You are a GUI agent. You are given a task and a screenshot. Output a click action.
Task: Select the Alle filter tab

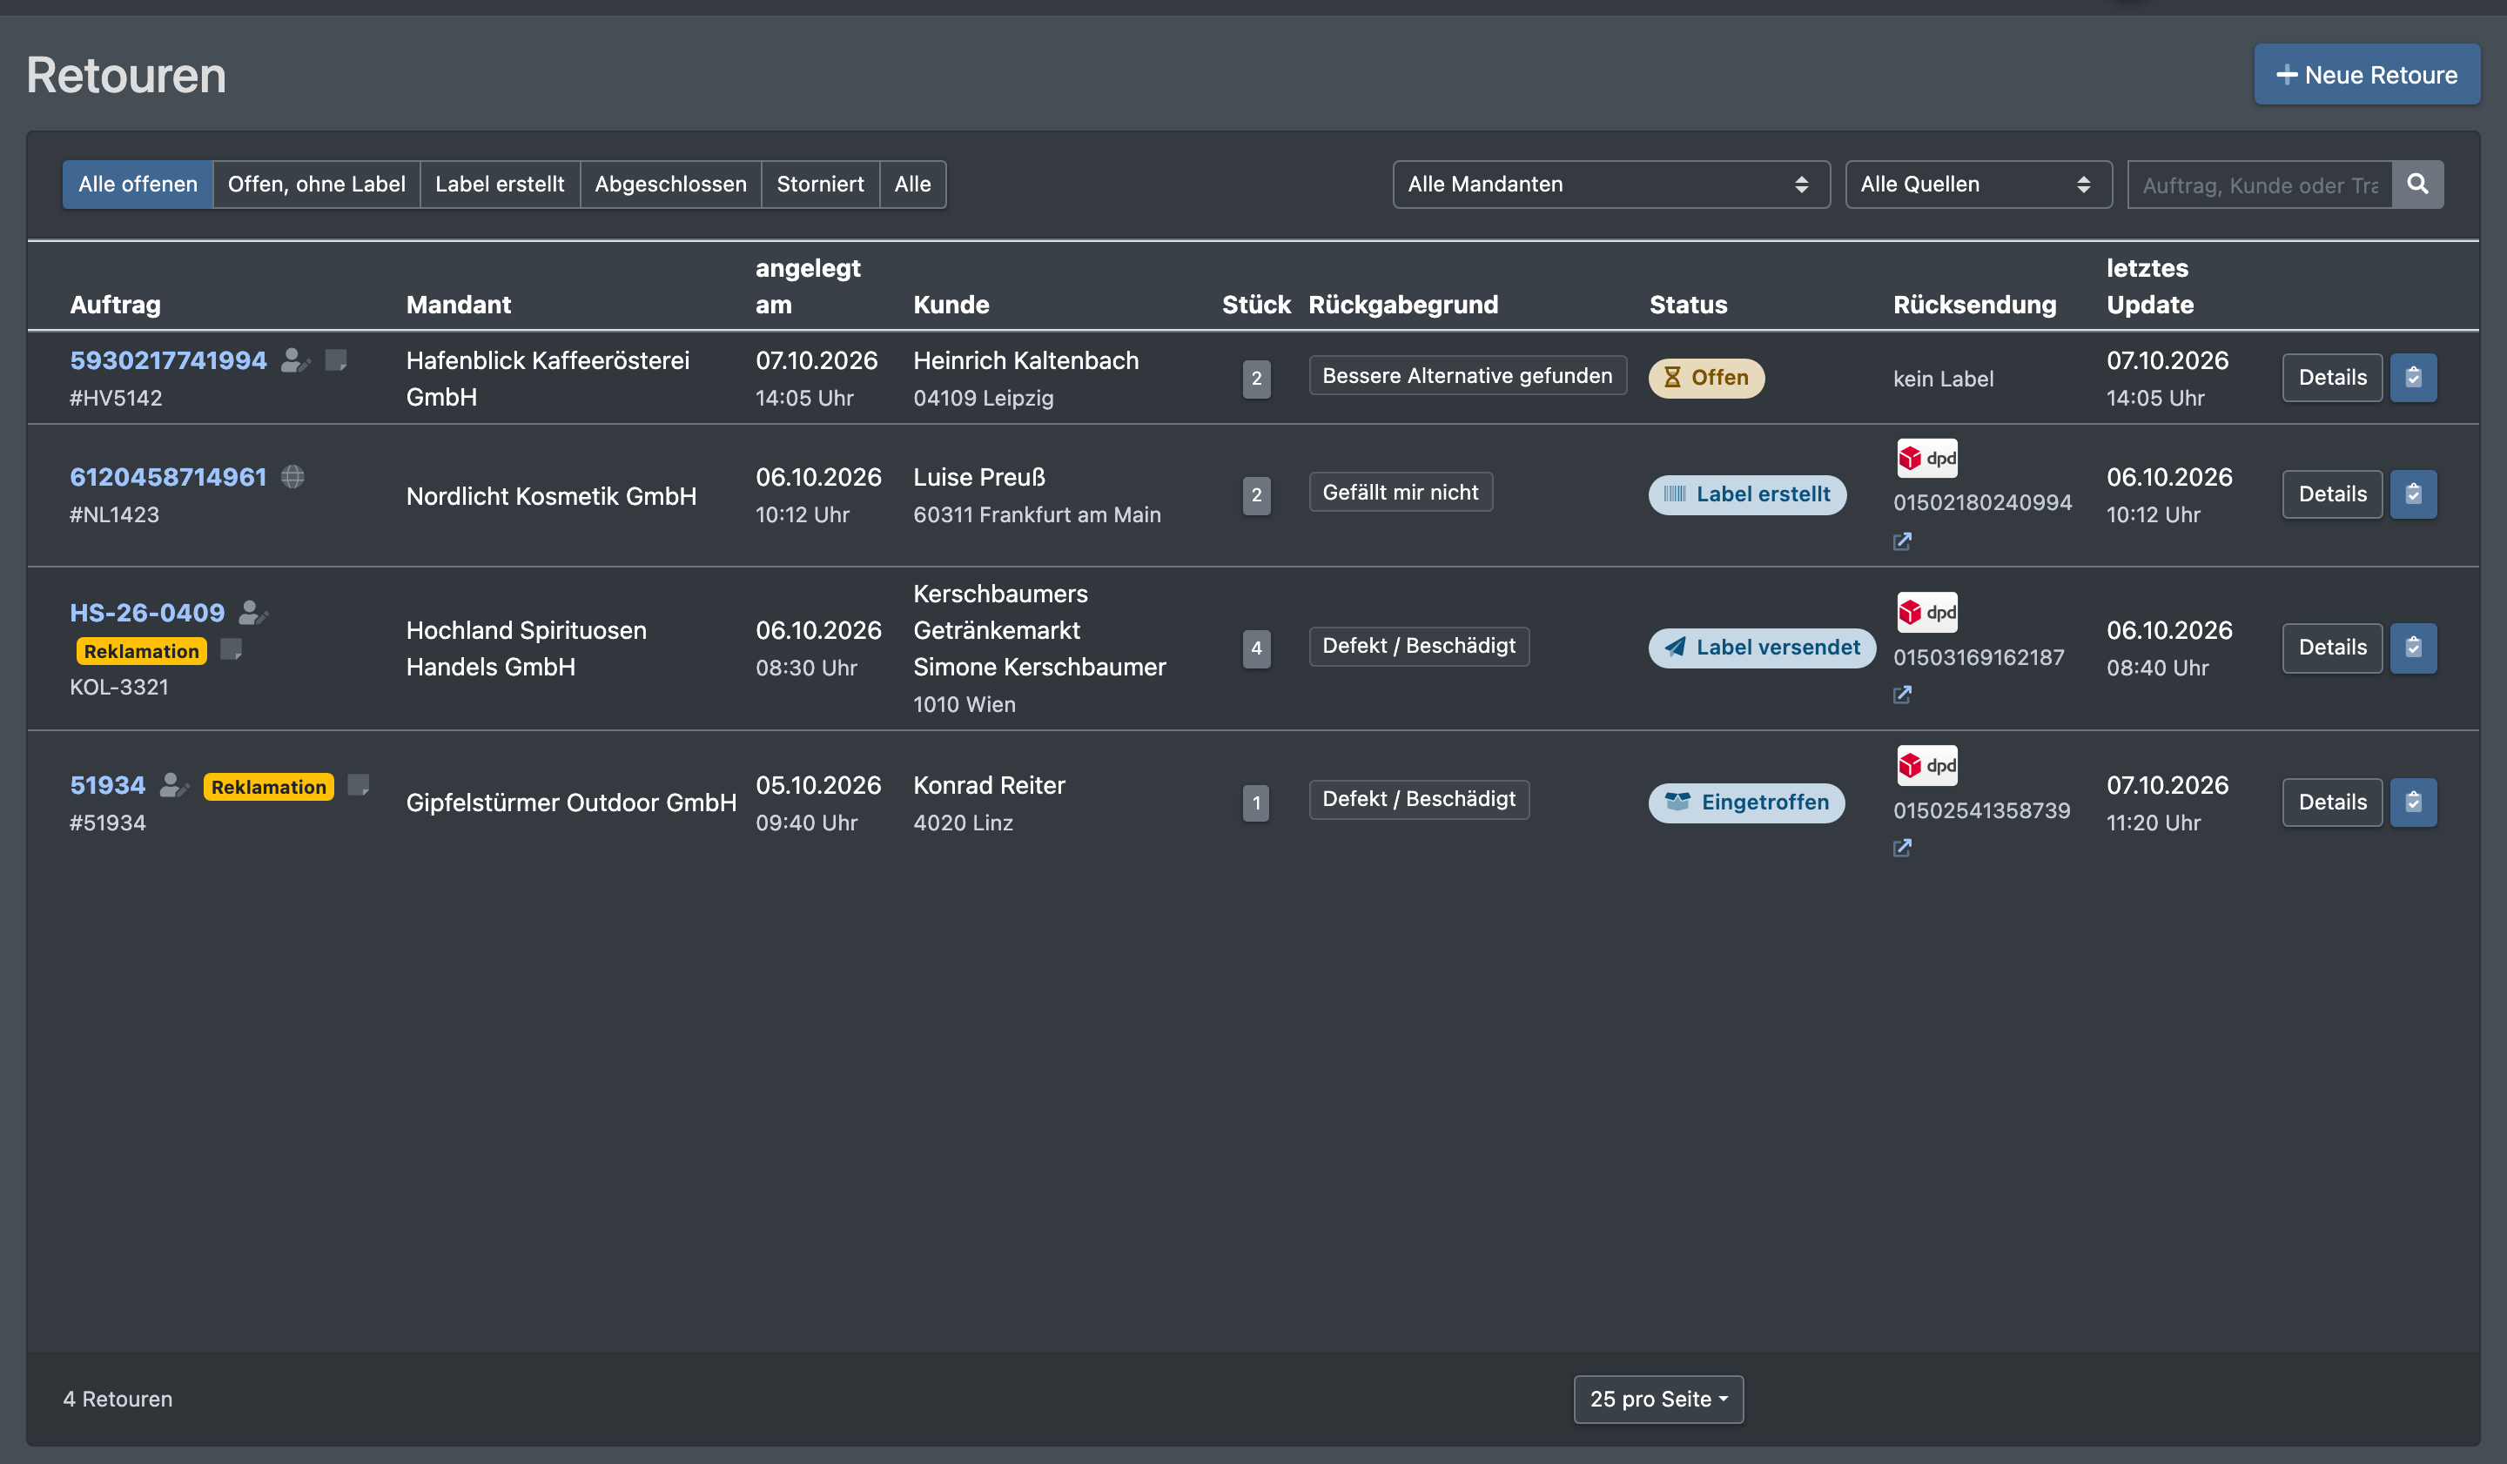point(912,184)
